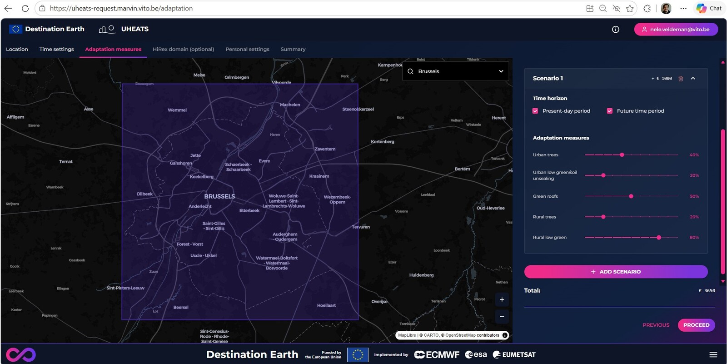Image resolution: width=727 pixels, height=364 pixels.
Task: Go back with PREVIOUS link
Action: (656, 325)
